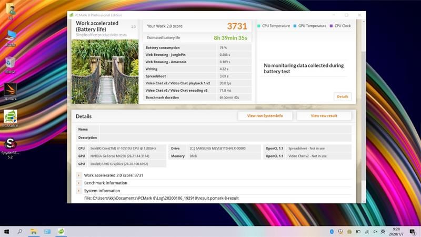Open the Windows Security shield tray icon
The height and width of the screenshot is (237, 421).
[340, 232]
